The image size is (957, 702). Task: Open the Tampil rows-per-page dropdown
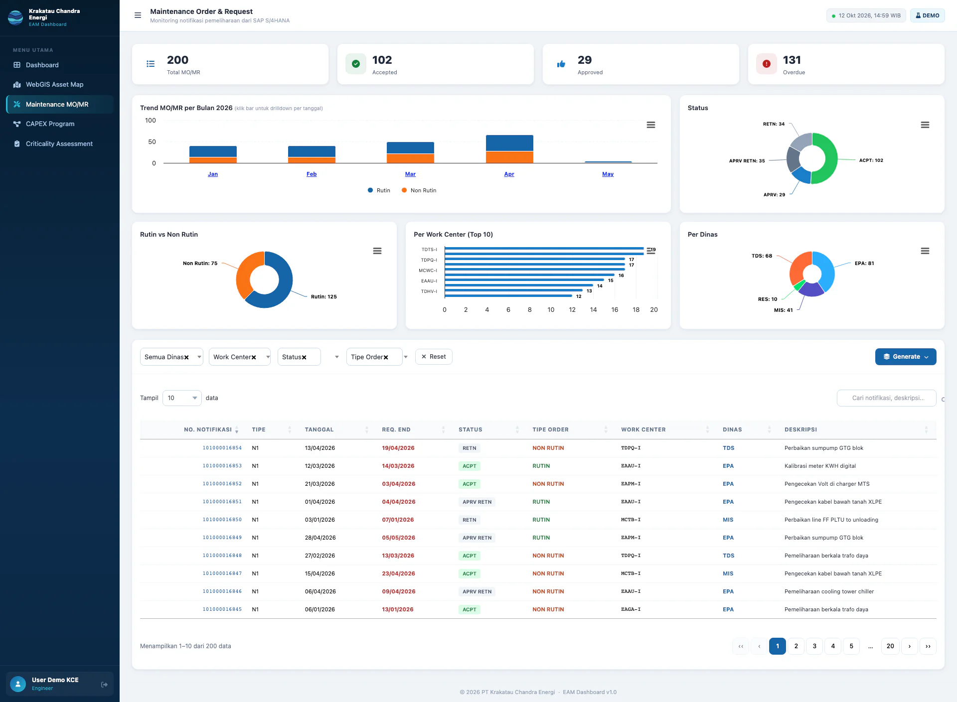pyautogui.click(x=182, y=398)
